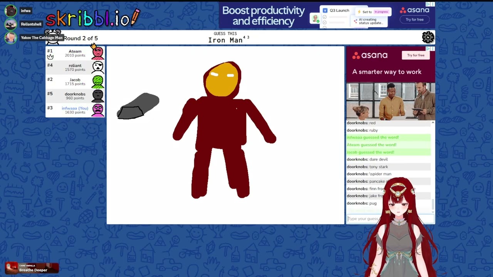Select Jacob's green avatar in player list
This screenshot has height=277, width=493.
tap(98, 81)
